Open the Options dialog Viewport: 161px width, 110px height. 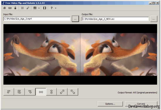[x=110, y=104]
